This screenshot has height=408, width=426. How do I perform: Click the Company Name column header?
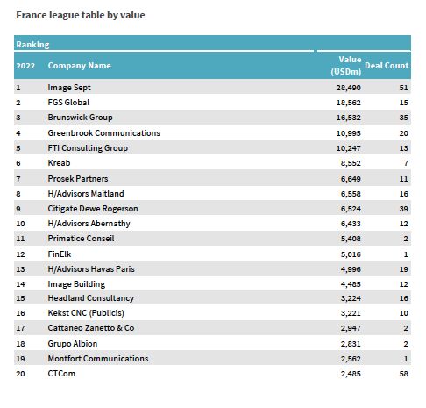click(79, 66)
